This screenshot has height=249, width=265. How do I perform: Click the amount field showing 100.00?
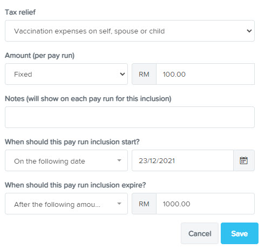(x=206, y=74)
